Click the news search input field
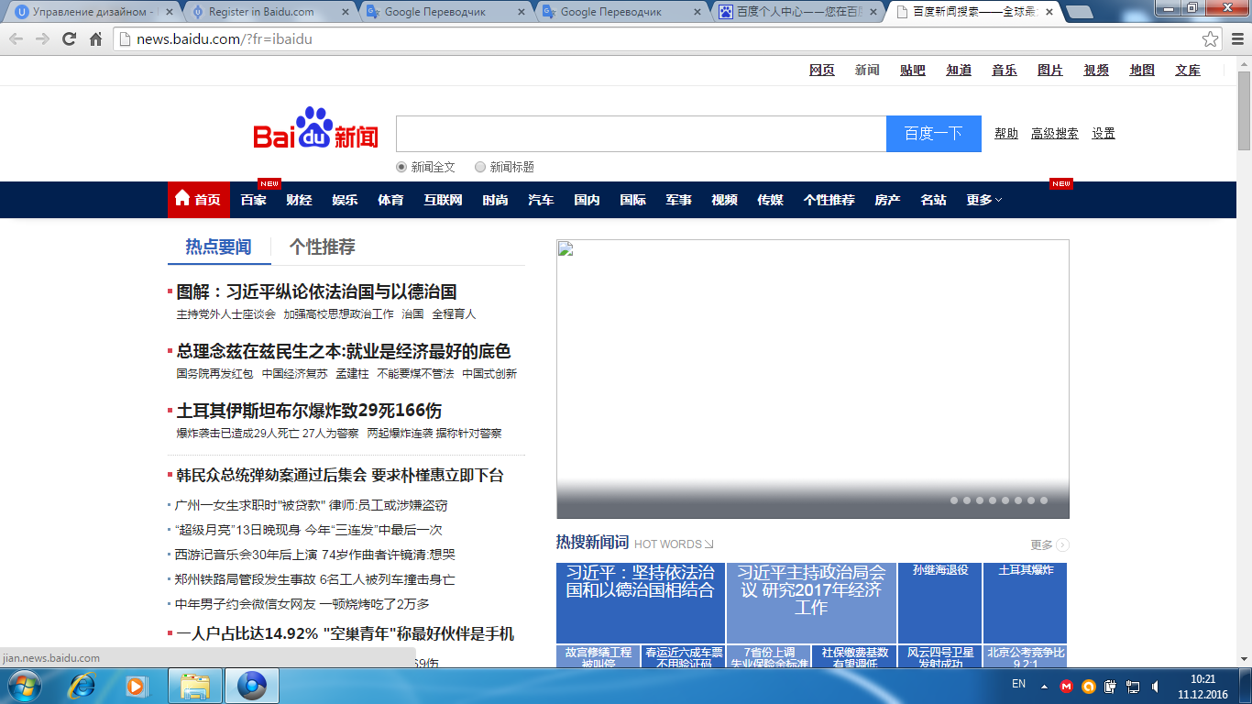The height and width of the screenshot is (704, 1252). 641,134
